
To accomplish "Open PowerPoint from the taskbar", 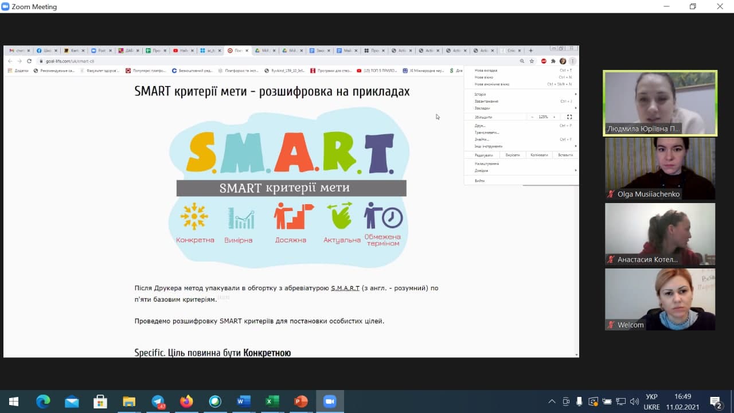I will click(x=300, y=401).
